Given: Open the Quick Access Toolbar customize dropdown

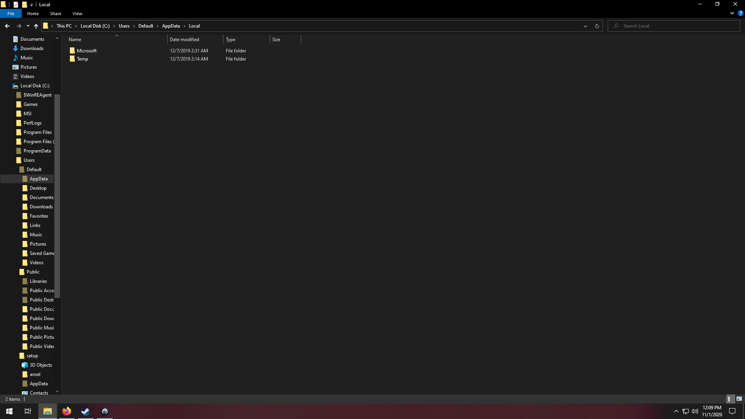Looking at the screenshot, I should click(x=31, y=4).
